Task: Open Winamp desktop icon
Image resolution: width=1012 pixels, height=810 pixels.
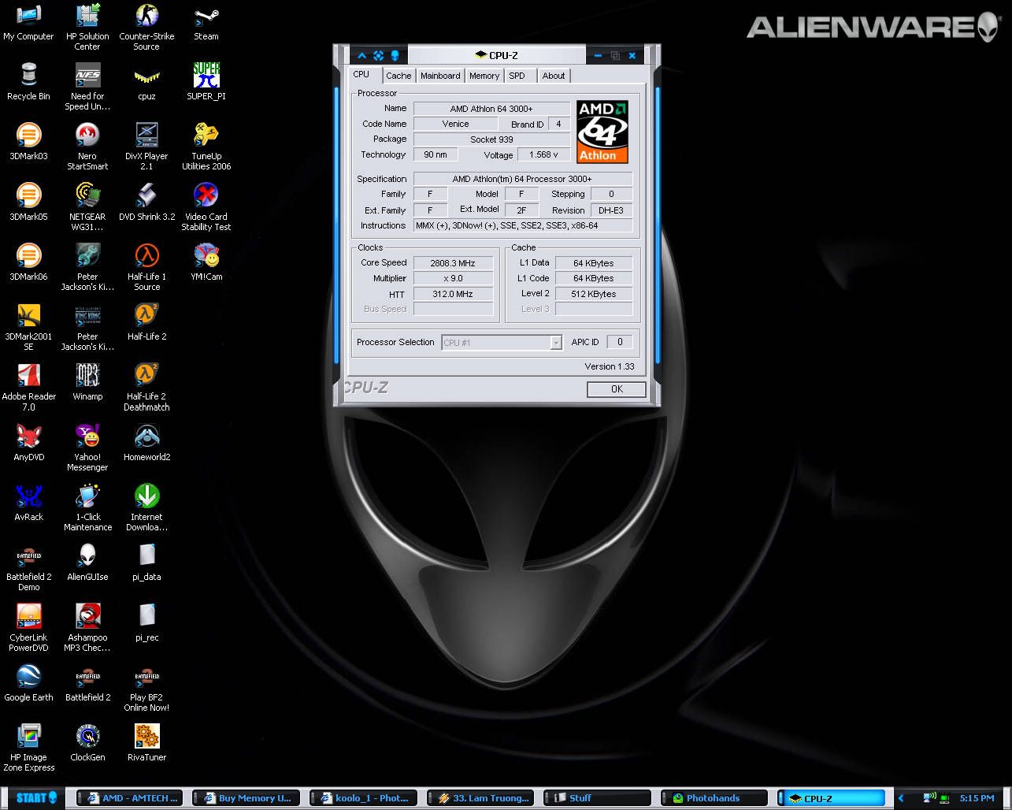Action: click(x=87, y=382)
